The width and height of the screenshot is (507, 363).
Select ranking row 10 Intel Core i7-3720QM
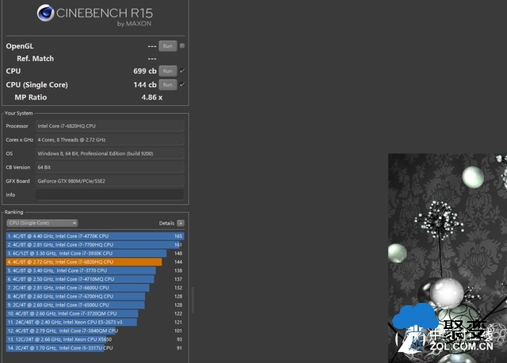point(95,314)
